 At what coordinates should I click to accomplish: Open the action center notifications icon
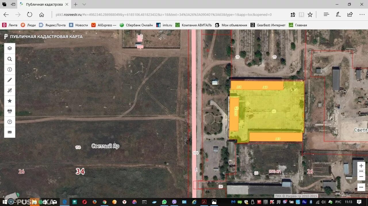359,202
